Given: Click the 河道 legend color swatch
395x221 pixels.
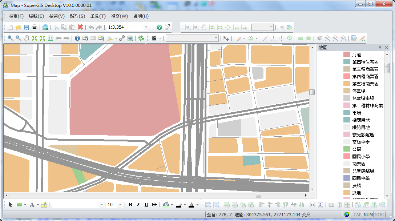Looking at the screenshot, I should pos(347,55).
